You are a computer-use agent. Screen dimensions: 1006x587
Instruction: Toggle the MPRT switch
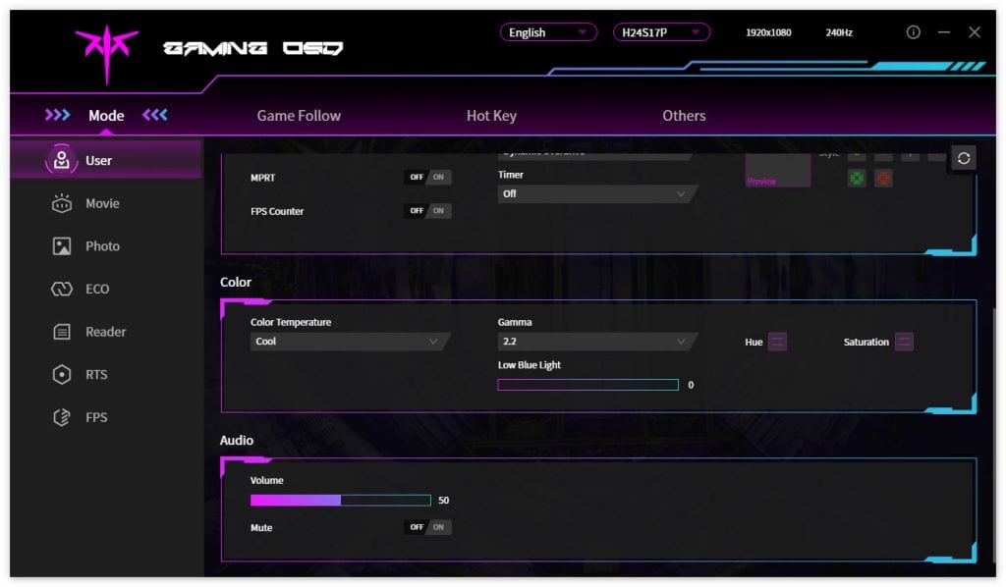427,178
